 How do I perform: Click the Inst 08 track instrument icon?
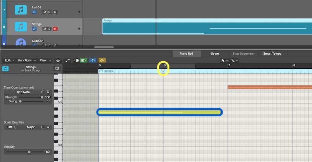click(x=21, y=10)
